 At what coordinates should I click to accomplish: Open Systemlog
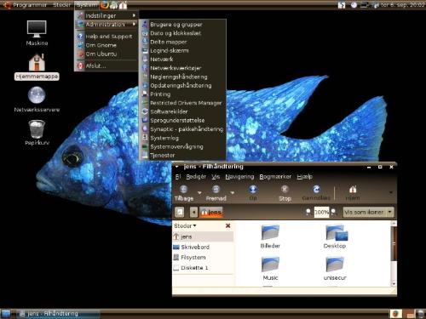tap(182, 138)
